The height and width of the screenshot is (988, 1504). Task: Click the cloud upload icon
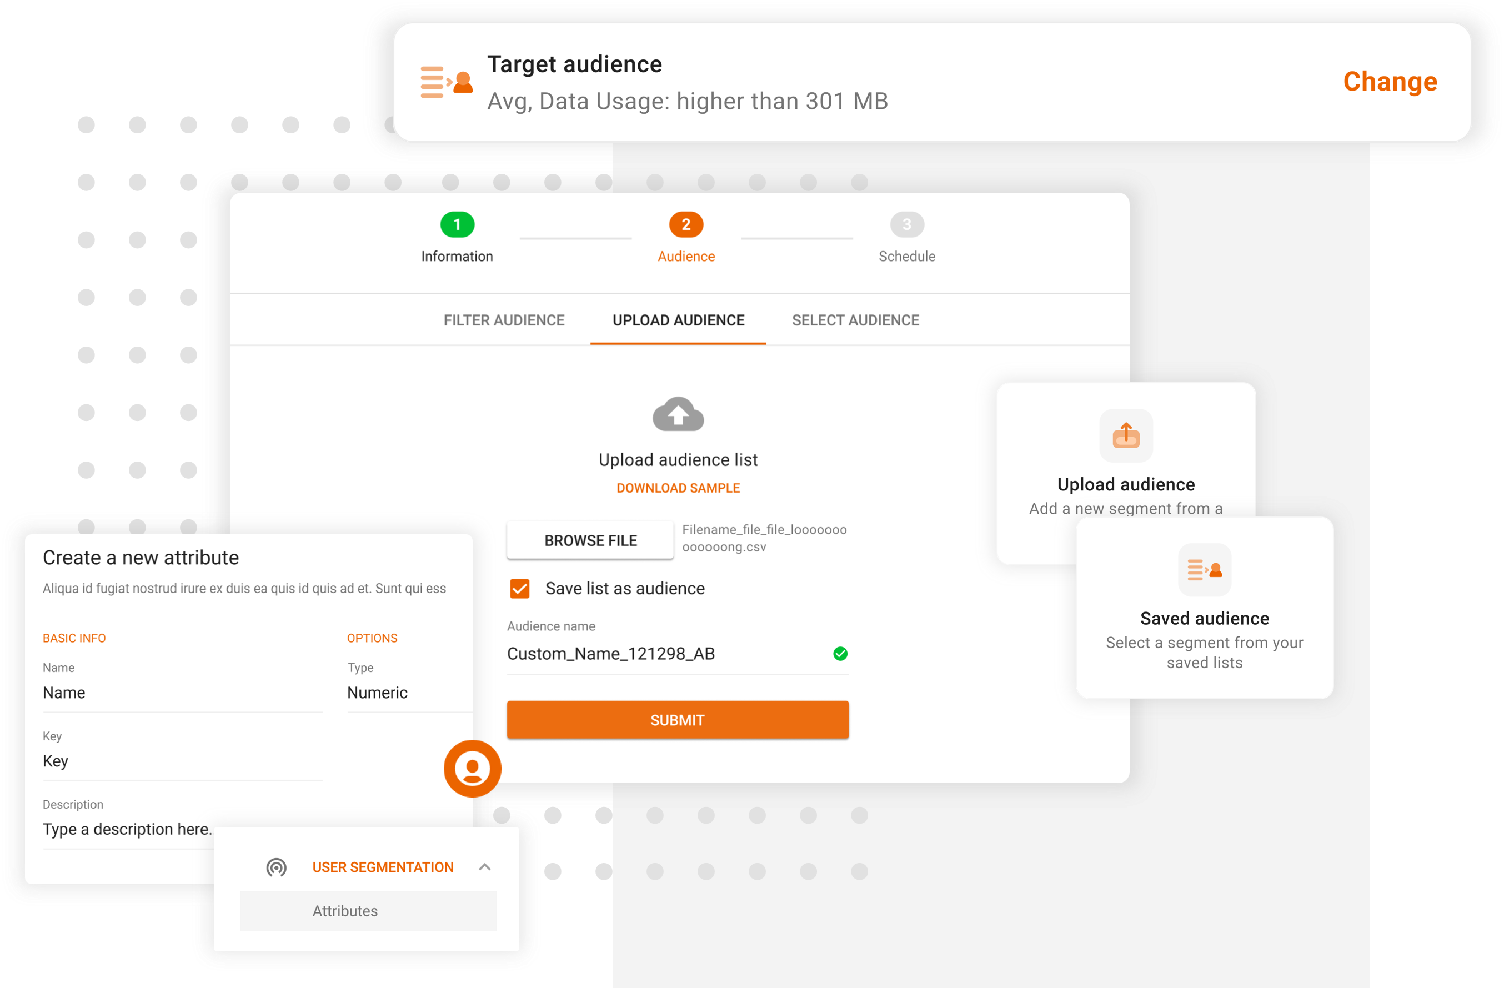coord(678,414)
